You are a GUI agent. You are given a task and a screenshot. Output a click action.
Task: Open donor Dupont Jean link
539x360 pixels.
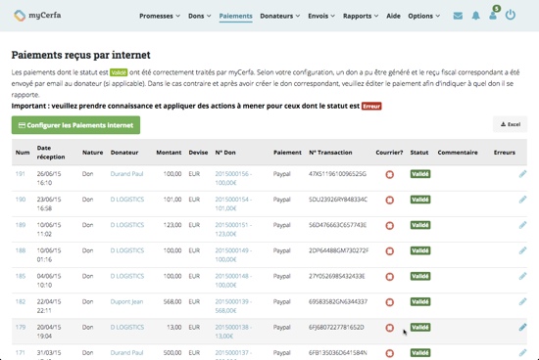coord(126,301)
